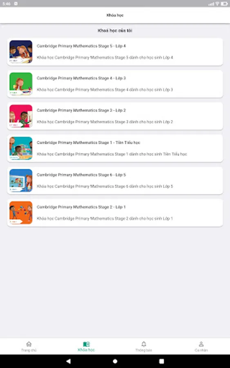Image resolution: width=230 pixels, height=368 pixels.
Task: Select Cambridge Primary Mathematics Stage 5 - Lớp 4
Action: 81,46
